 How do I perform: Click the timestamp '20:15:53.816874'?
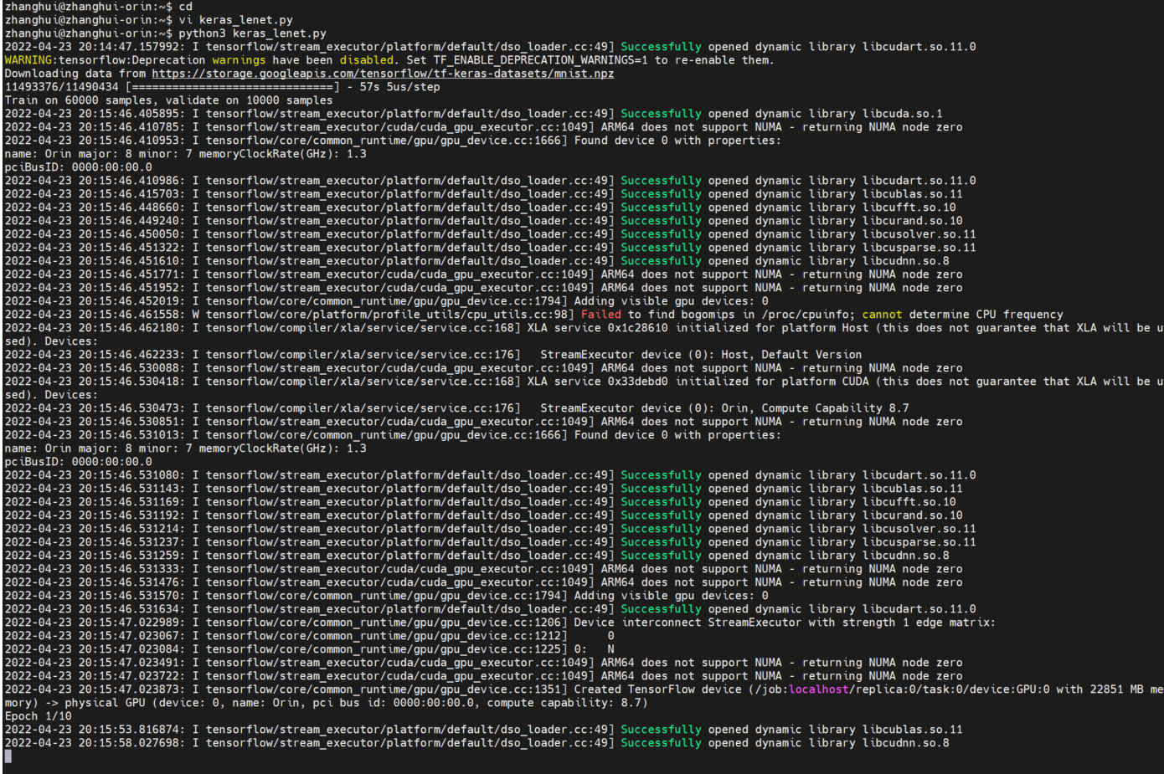(x=132, y=730)
